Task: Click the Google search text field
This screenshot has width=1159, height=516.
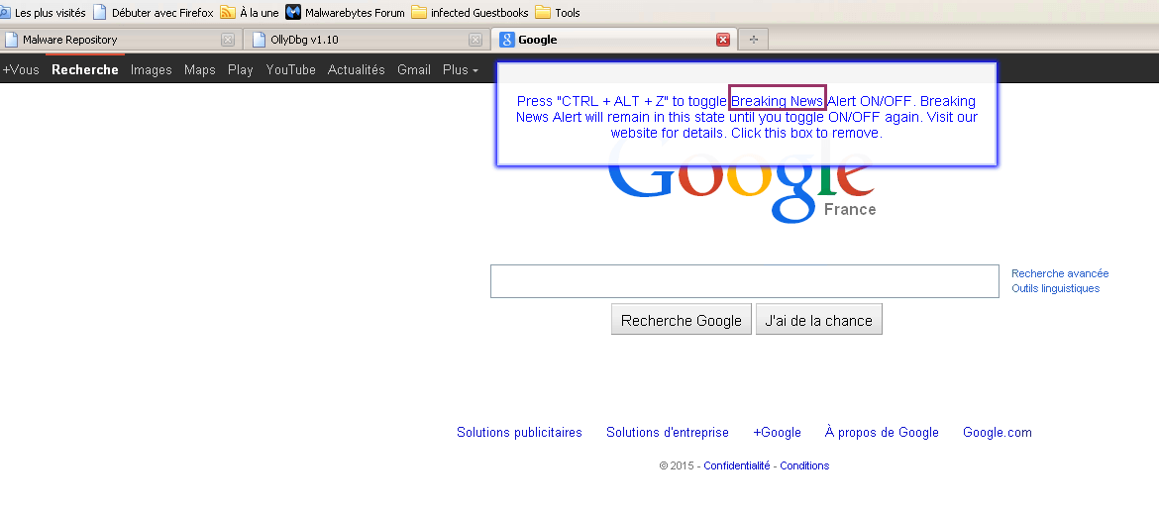Action: click(744, 281)
